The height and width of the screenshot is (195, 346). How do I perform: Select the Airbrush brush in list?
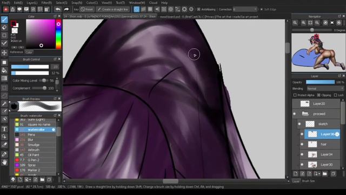point(35,150)
